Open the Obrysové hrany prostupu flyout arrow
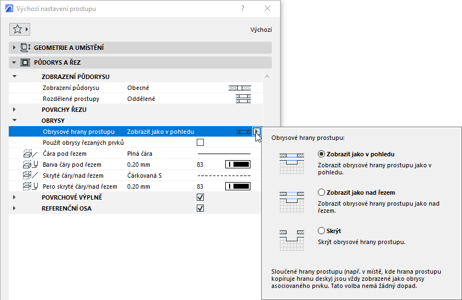The width and height of the screenshot is (462, 300). (256, 132)
